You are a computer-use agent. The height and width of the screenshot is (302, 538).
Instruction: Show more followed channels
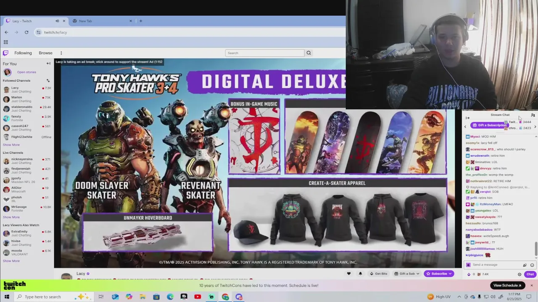point(11,145)
